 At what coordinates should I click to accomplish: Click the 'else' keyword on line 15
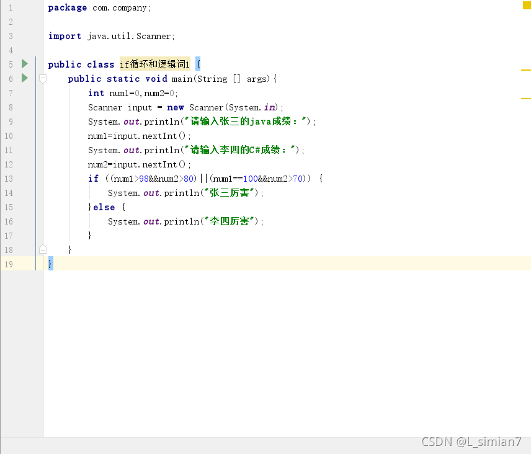coord(104,207)
